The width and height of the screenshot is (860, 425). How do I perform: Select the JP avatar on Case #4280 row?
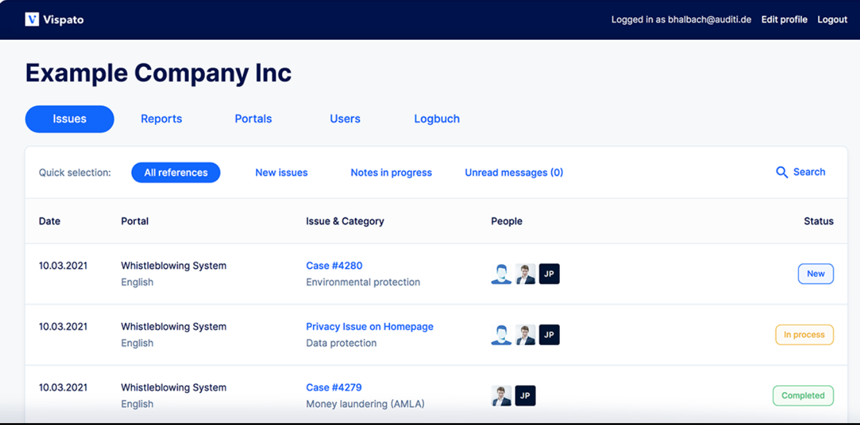(x=550, y=273)
